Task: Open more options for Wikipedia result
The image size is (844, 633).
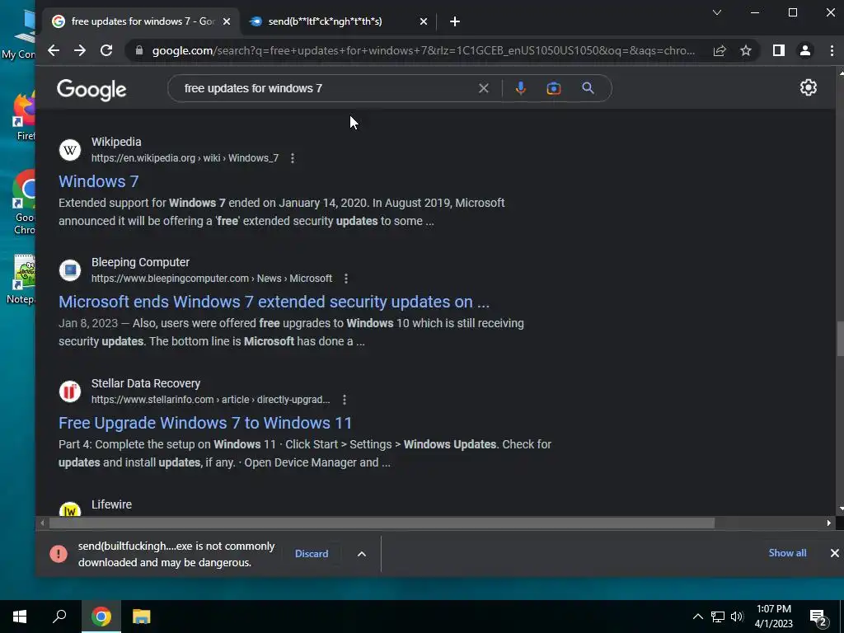Action: 293,158
